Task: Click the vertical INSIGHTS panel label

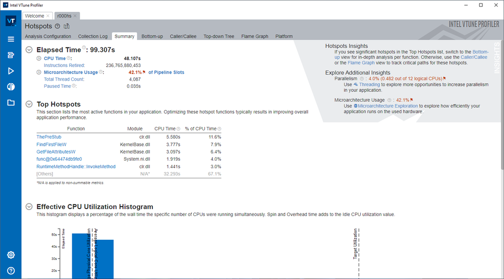Action: (497, 58)
